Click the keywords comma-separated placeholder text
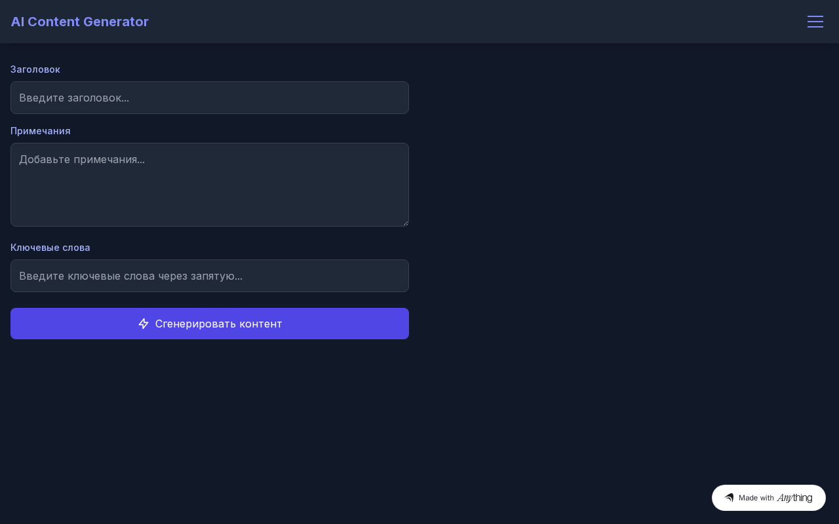The image size is (839, 524). click(130, 276)
